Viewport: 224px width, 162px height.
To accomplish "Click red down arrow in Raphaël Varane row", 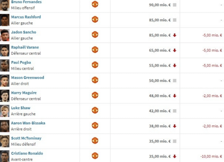I will click(174, 50).
